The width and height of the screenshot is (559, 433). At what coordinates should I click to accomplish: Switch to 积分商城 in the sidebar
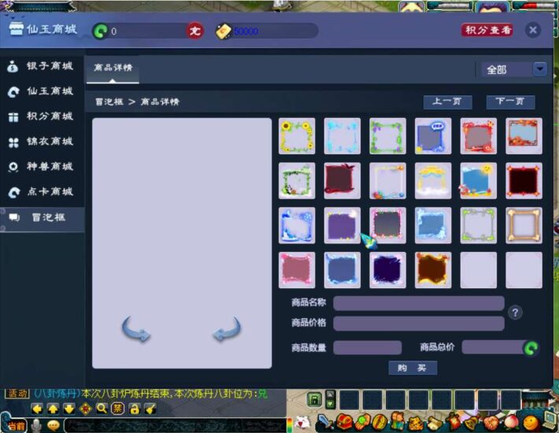tap(43, 117)
